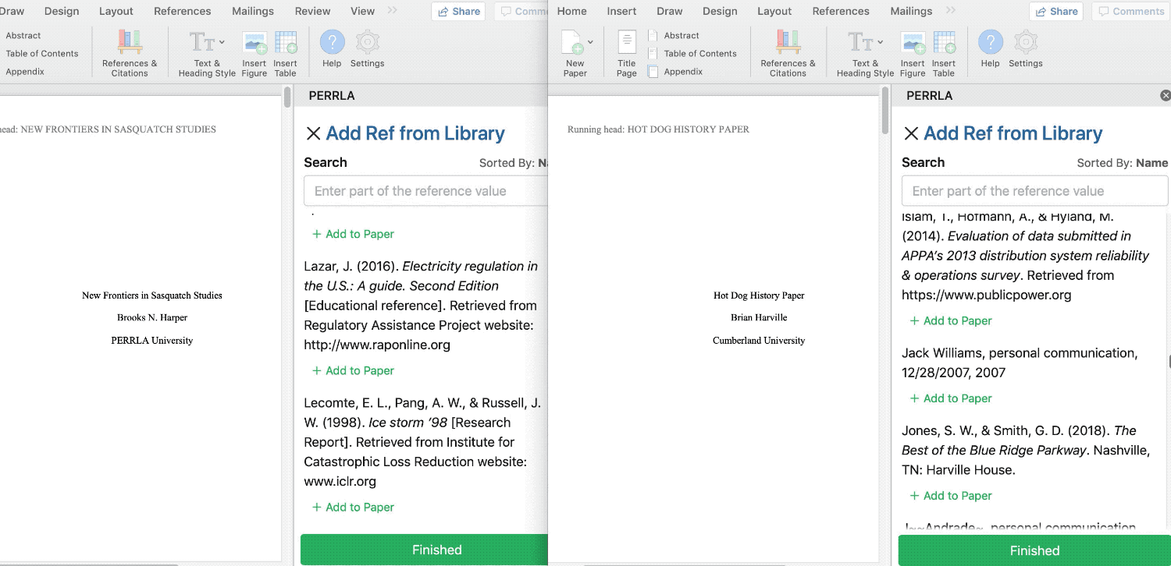1171x566 pixels.
Task: Show more ribbon tabs in the Sasquatch Studies window
Action: pos(392,11)
